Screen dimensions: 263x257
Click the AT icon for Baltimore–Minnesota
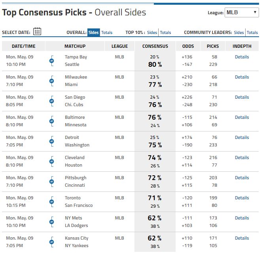click(x=51, y=121)
